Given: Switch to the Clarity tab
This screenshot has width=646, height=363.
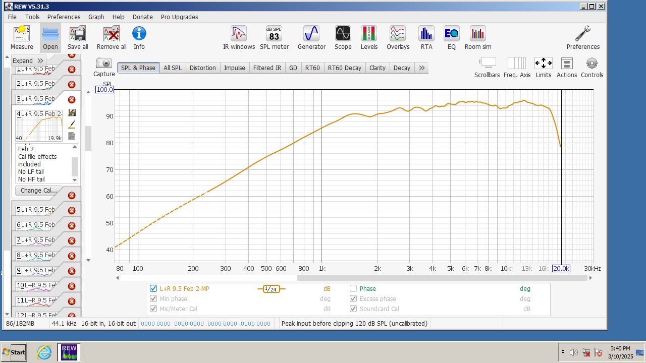Looking at the screenshot, I should tap(378, 68).
